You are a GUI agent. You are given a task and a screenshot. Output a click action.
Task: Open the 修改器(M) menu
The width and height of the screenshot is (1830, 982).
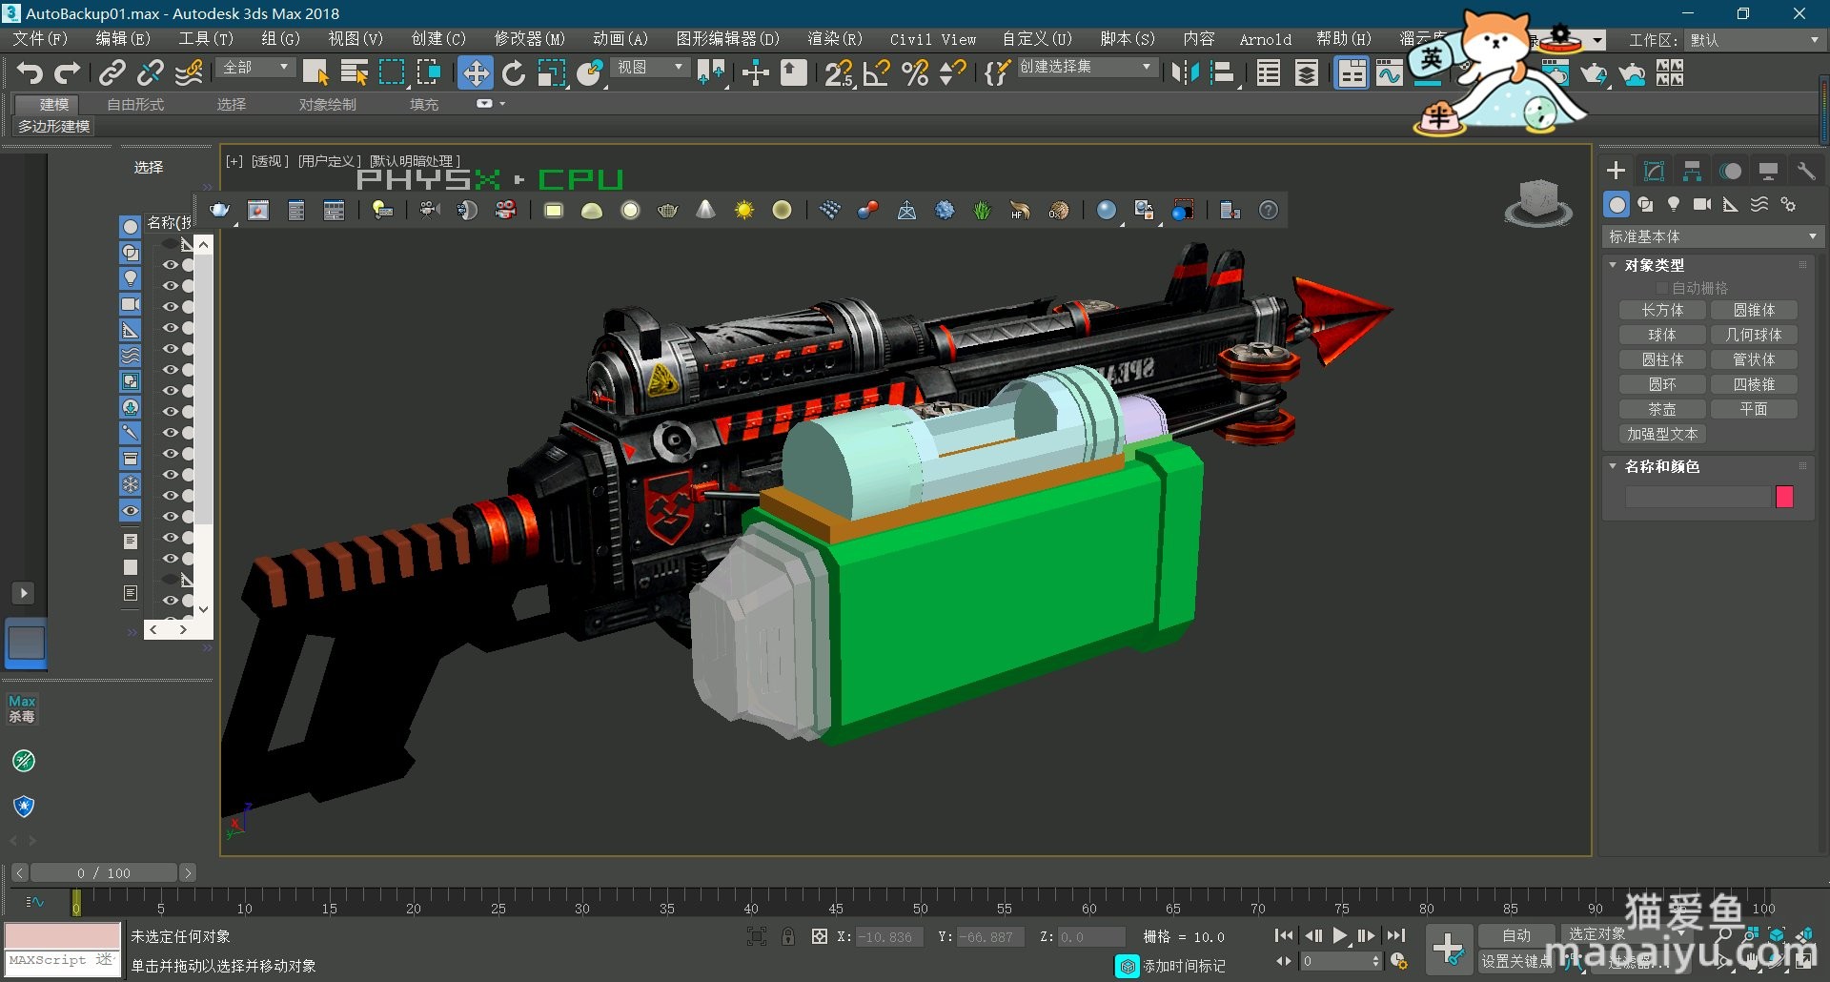[529, 39]
